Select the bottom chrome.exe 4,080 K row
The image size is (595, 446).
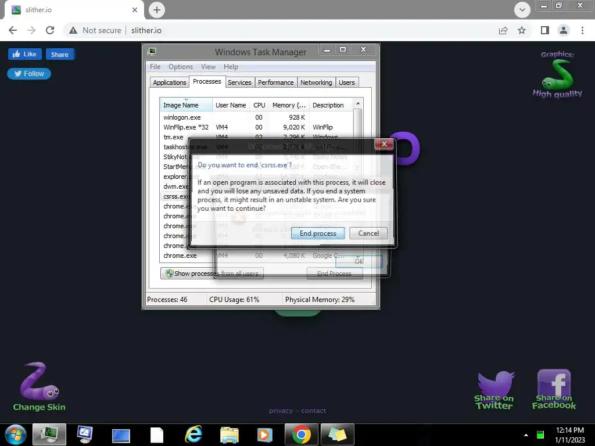tap(256, 256)
